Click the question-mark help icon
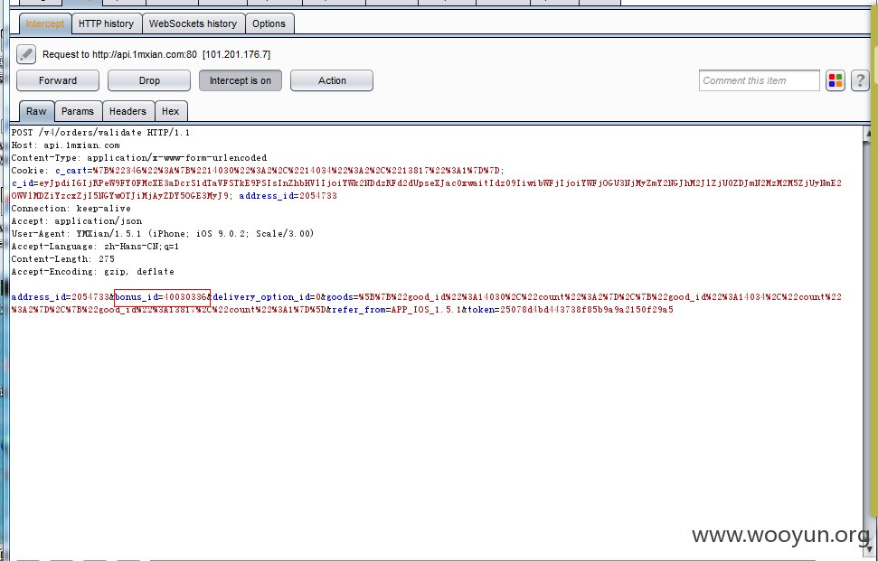 point(860,80)
